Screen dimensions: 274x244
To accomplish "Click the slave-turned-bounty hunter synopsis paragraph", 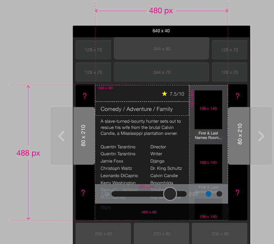I will pos(141,127).
